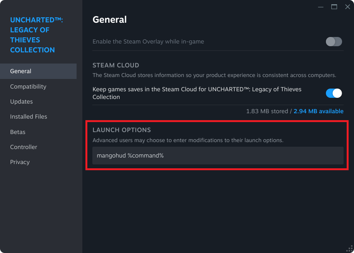The width and height of the screenshot is (354, 253).
Task: Open the Compatibility settings tab
Action: click(x=38, y=87)
